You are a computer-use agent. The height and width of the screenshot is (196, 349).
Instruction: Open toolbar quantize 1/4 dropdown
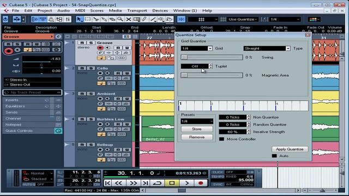[x=285, y=20]
